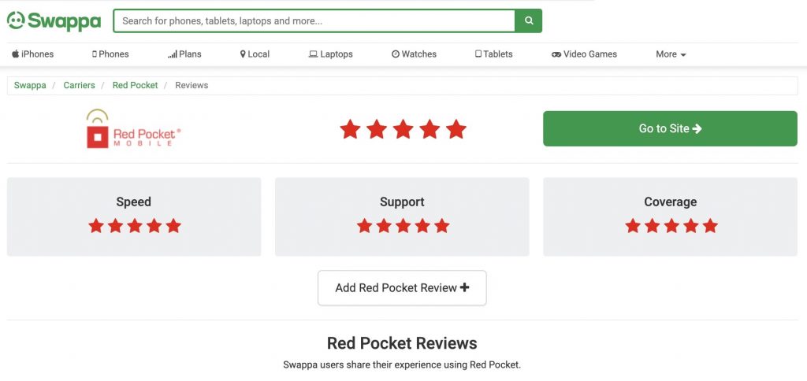
Task: Open Plans with signal bars icon
Action: tap(184, 54)
